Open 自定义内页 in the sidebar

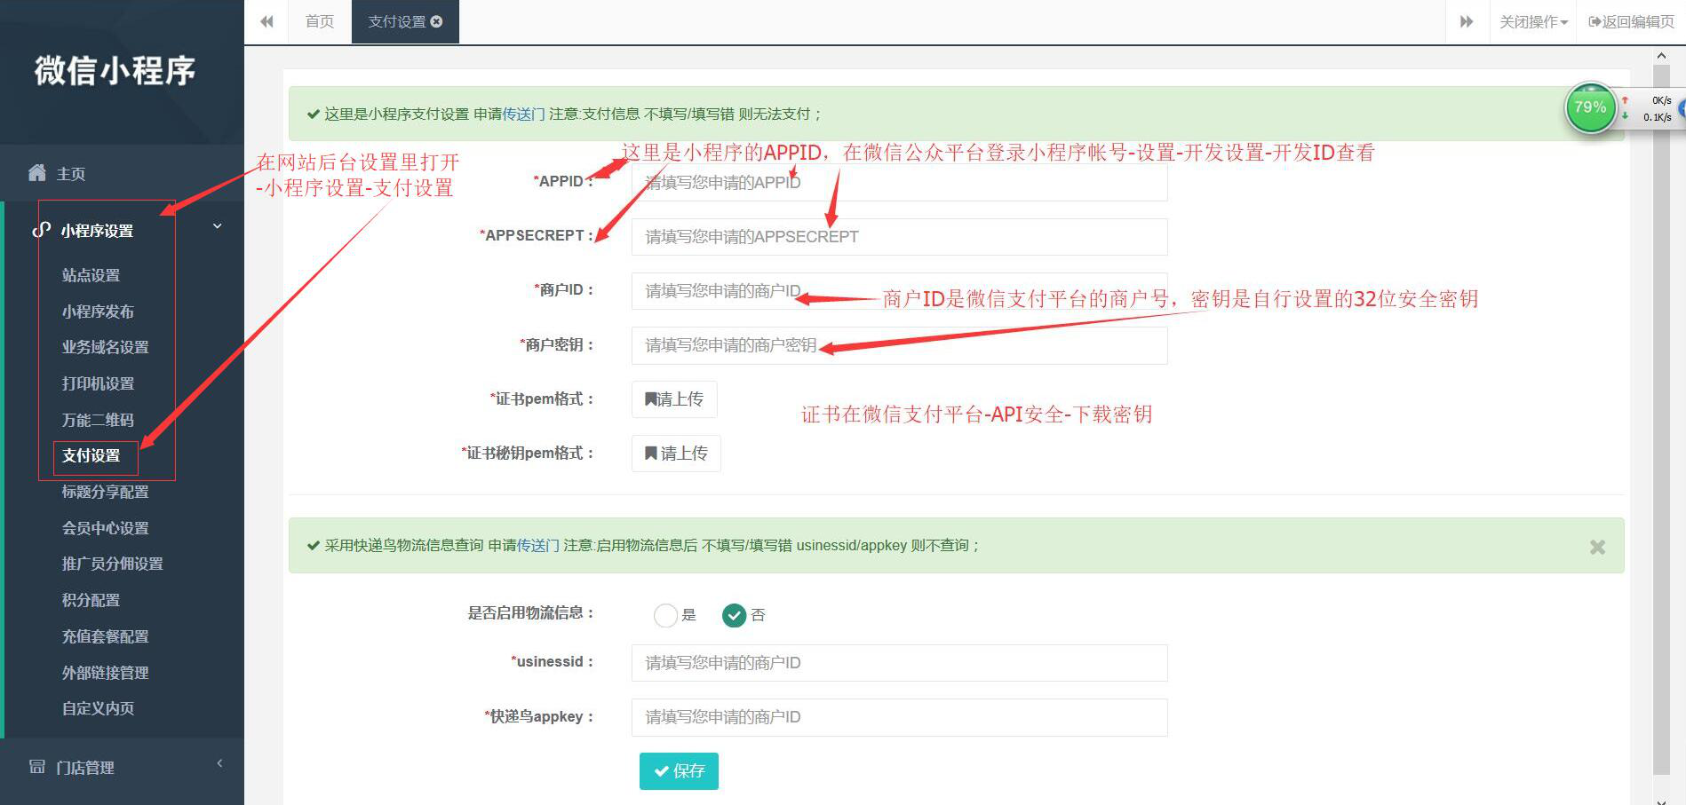click(98, 708)
